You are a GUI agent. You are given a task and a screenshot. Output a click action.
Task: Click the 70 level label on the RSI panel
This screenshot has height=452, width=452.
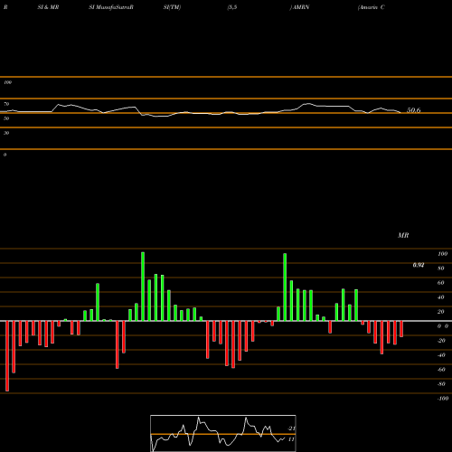point(6,104)
